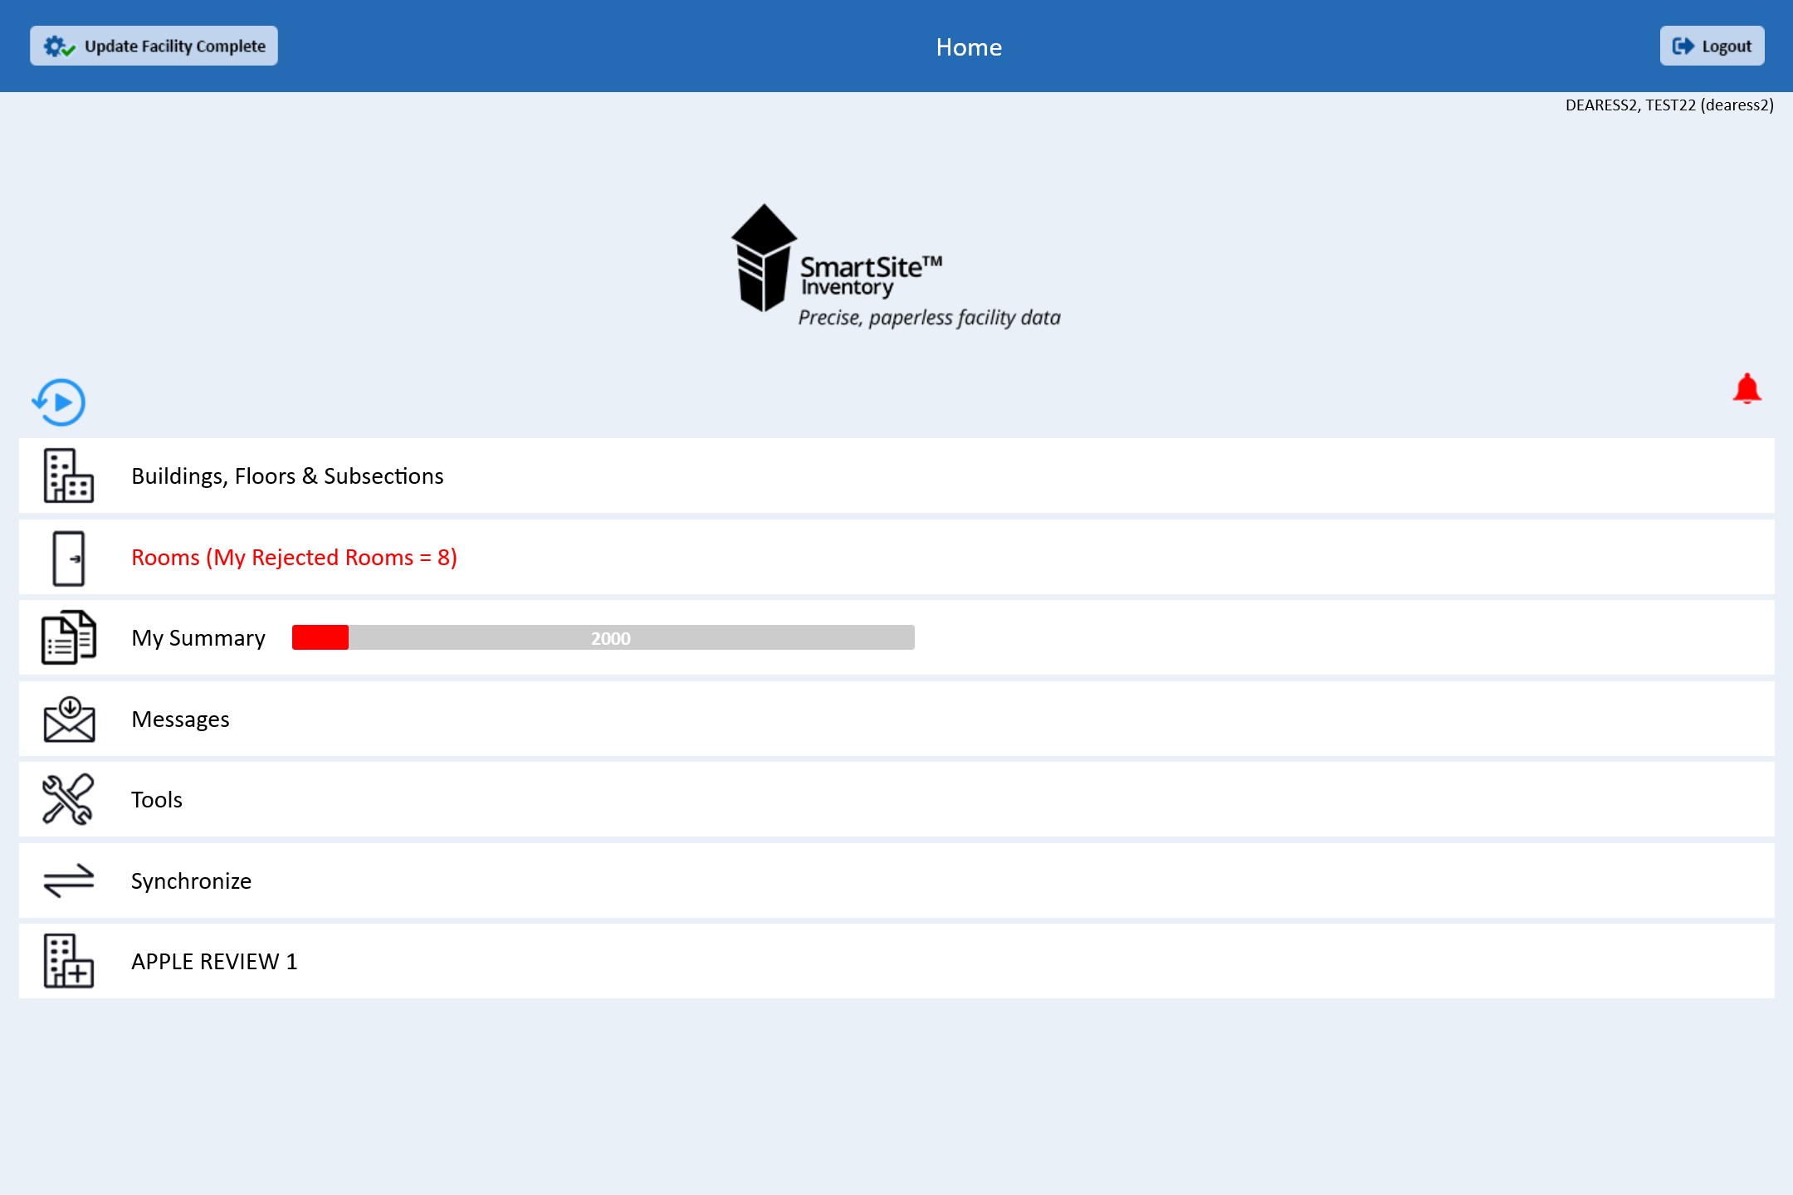Viewport: 1793px width, 1195px height.
Task: Select the Tools menu entry
Action: click(x=157, y=800)
